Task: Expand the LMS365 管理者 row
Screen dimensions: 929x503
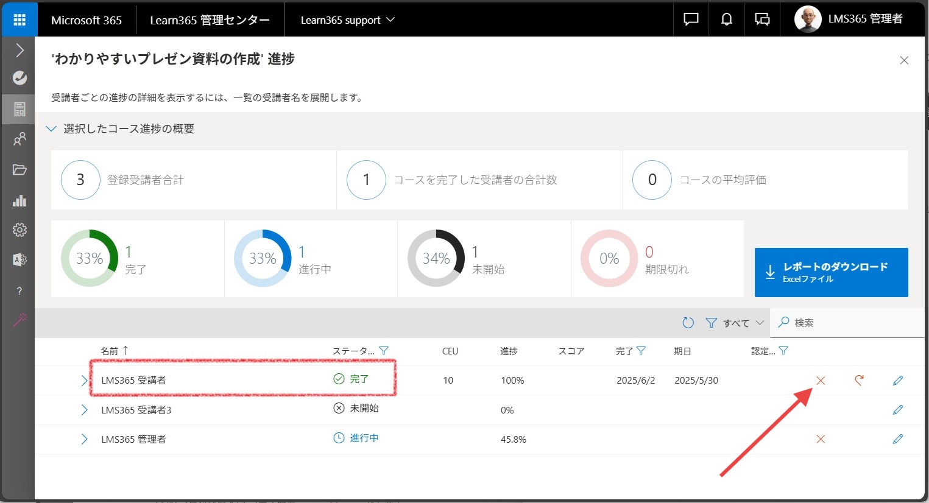Action: point(84,439)
